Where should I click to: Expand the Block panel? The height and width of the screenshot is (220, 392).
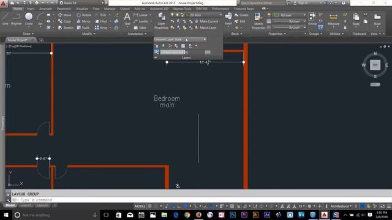pyautogui.click(x=236, y=34)
